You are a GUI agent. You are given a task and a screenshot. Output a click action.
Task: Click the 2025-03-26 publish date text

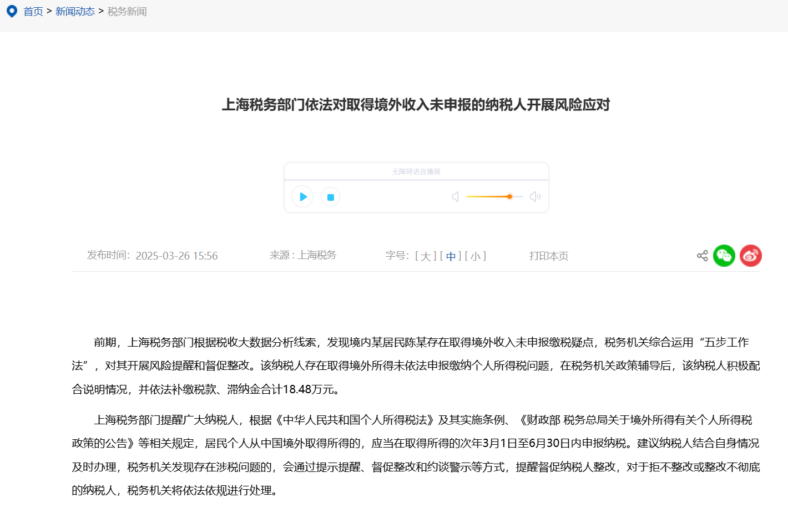[x=177, y=256]
